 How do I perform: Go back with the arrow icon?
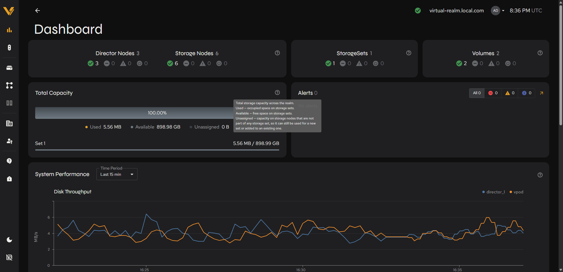[x=38, y=11]
